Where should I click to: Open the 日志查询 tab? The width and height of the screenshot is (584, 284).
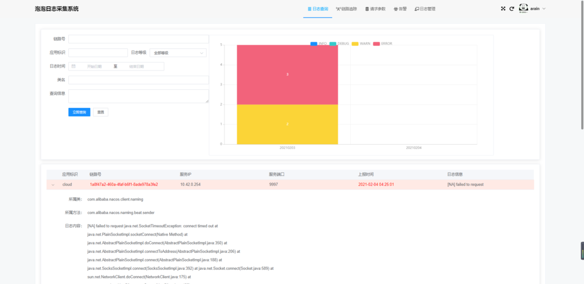(x=318, y=9)
